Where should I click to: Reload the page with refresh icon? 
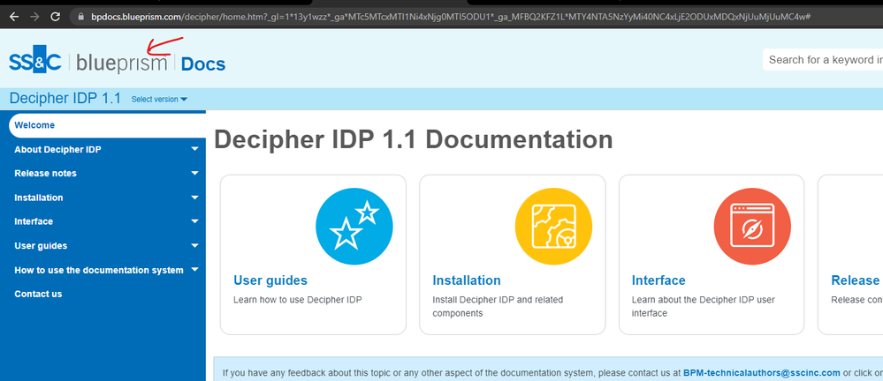pos(55,16)
